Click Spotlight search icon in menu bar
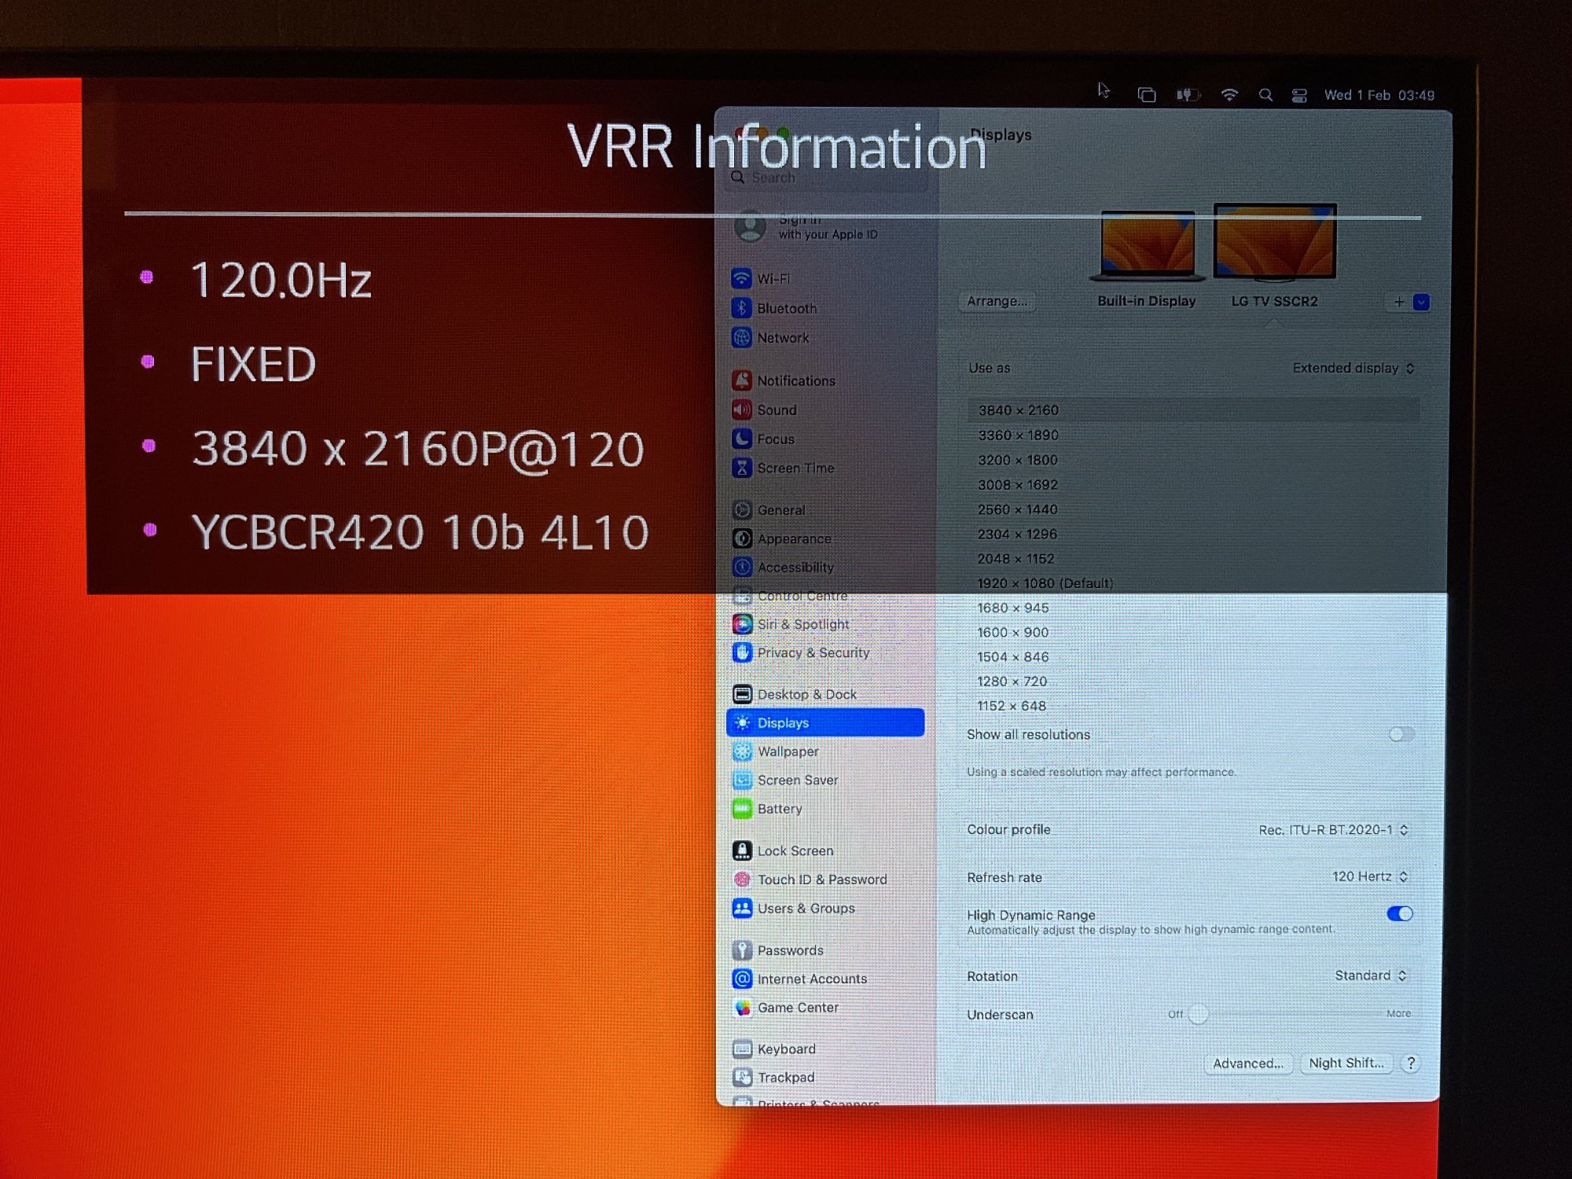This screenshot has width=1572, height=1179. click(1265, 95)
